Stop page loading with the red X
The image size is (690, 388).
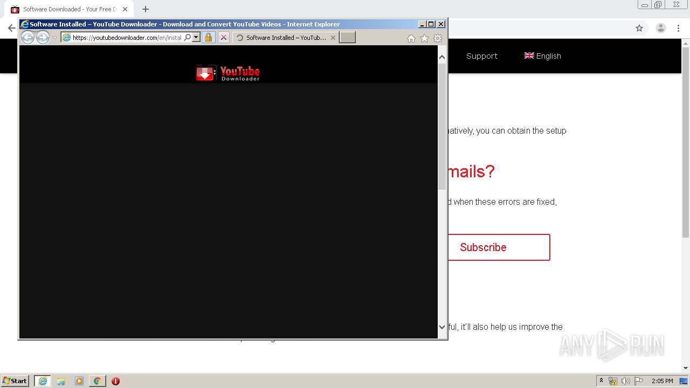click(224, 38)
